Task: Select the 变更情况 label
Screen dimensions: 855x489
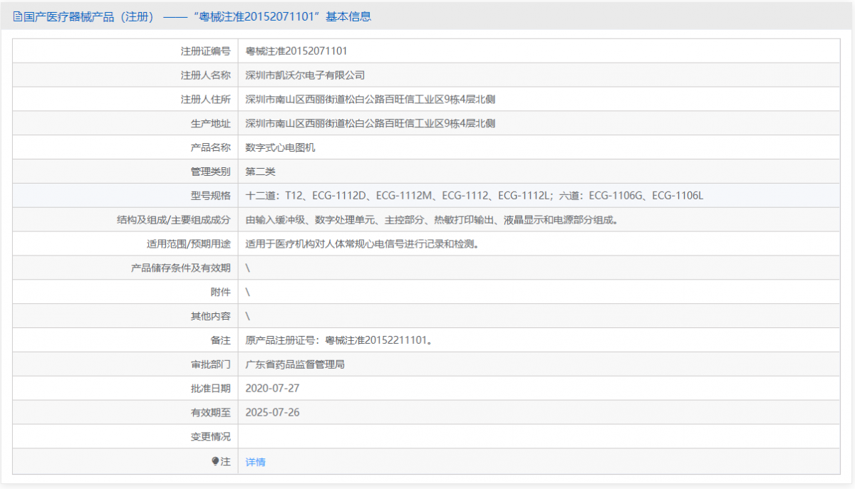Action: point(211,437)
